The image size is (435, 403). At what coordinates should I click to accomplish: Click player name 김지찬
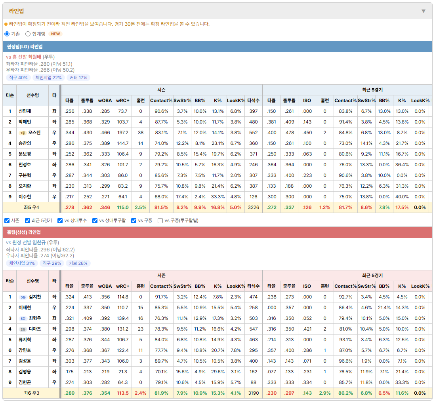click(35, 297)
